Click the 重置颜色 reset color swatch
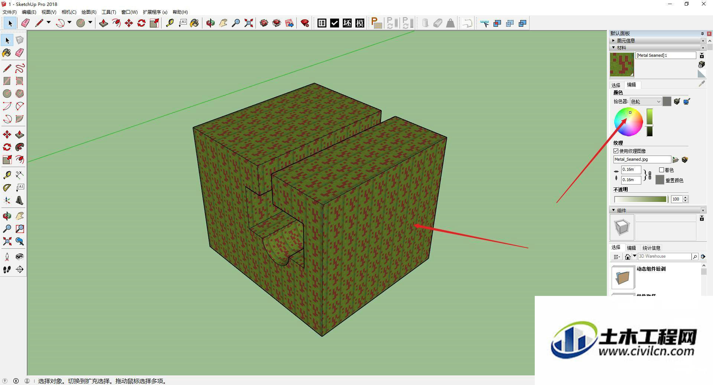The width and height of the screenshot is (713, 385). point(660,180)
